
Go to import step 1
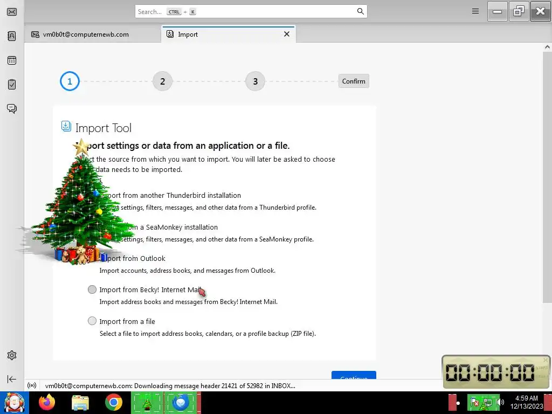point(70,81)
